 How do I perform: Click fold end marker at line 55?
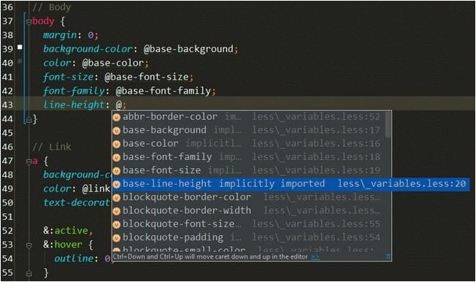tap(28, 273)
